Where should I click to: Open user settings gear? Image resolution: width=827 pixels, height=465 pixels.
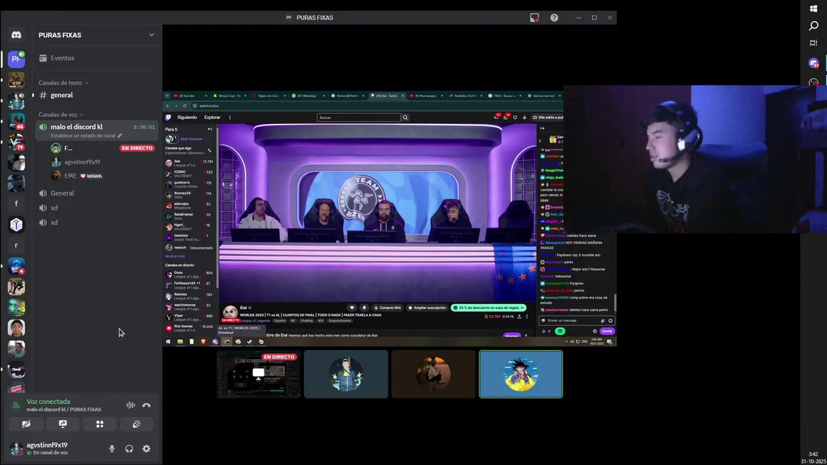pyautogui.click(x=147, y=449)
